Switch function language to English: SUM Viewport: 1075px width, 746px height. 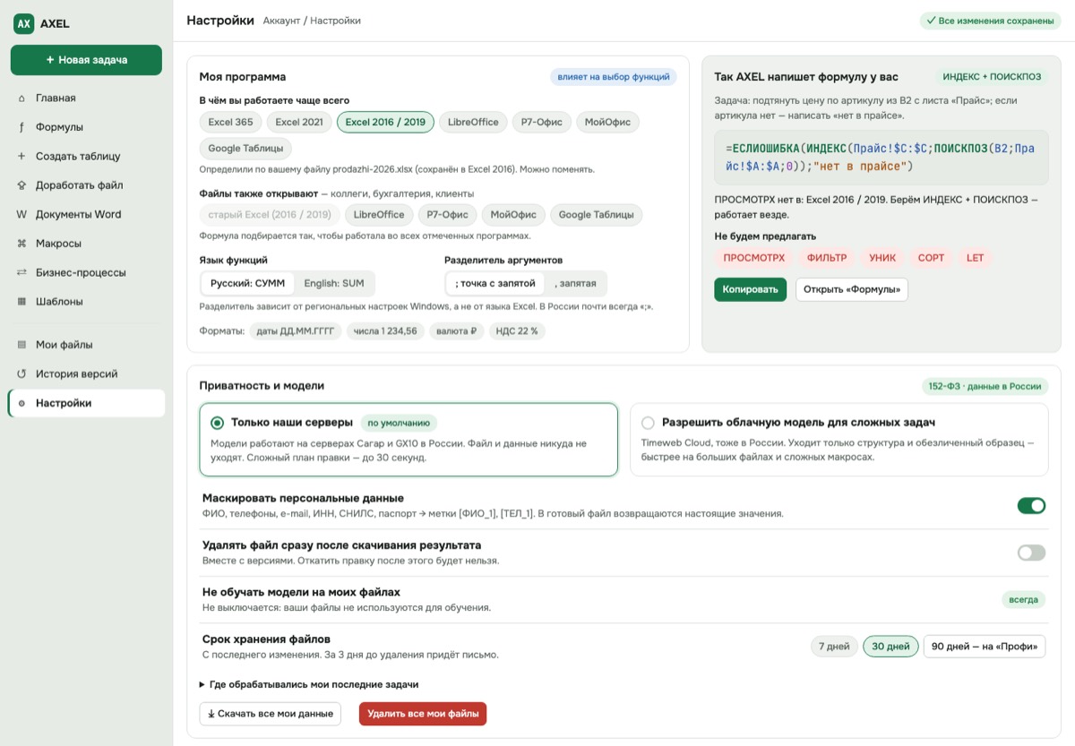coord(334,284)
